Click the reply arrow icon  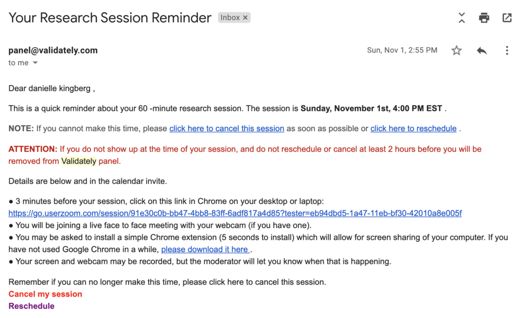[482, 51]
